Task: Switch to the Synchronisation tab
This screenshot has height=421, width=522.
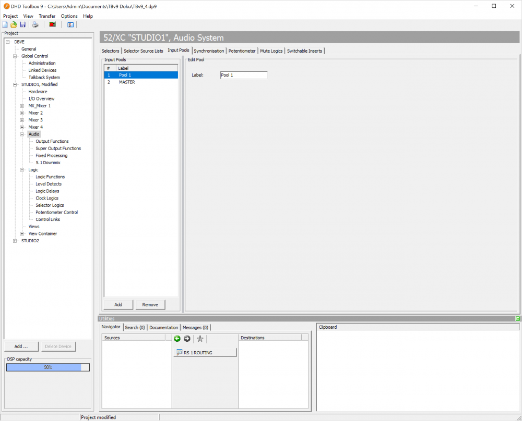Action: pos(209,51)
